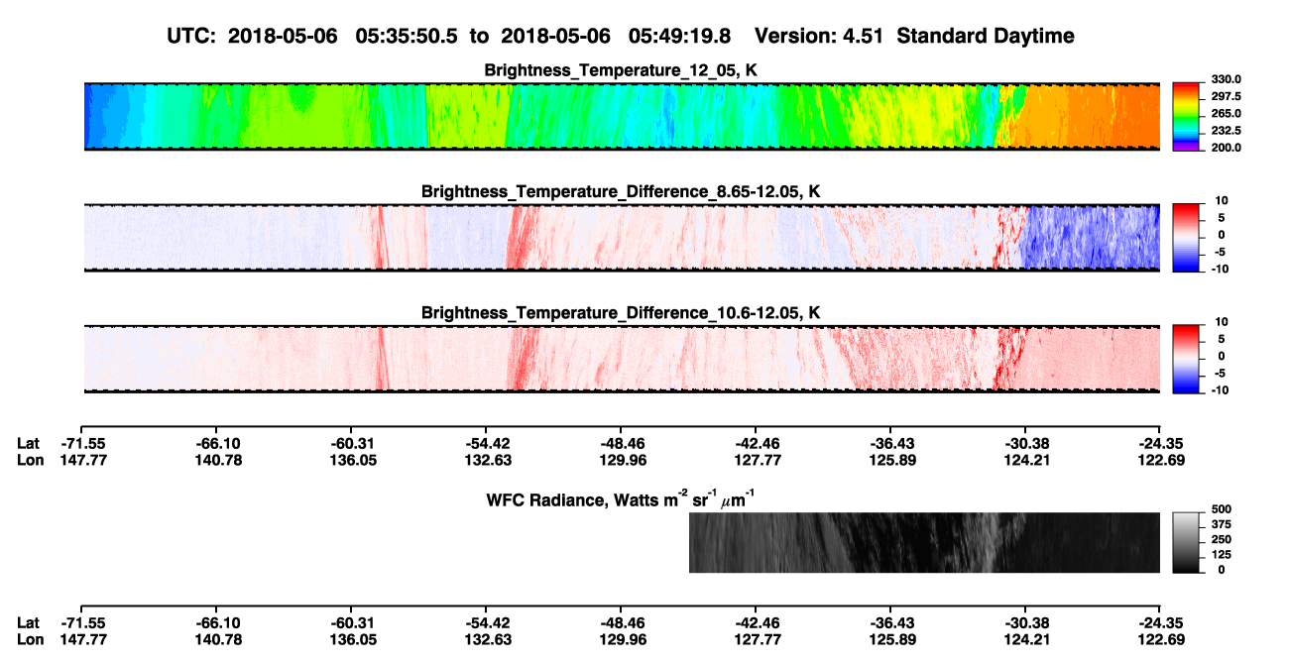Click the Lat label on the axis under WFC Radiance
This screenshot has width=1289, height=661.
tap(29, 623)
